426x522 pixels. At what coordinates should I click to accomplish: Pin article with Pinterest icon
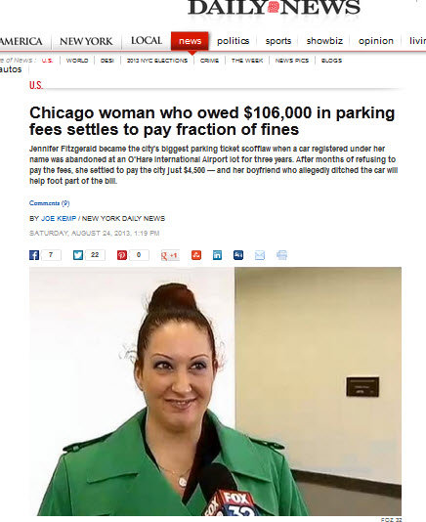(x=122, y=255)
